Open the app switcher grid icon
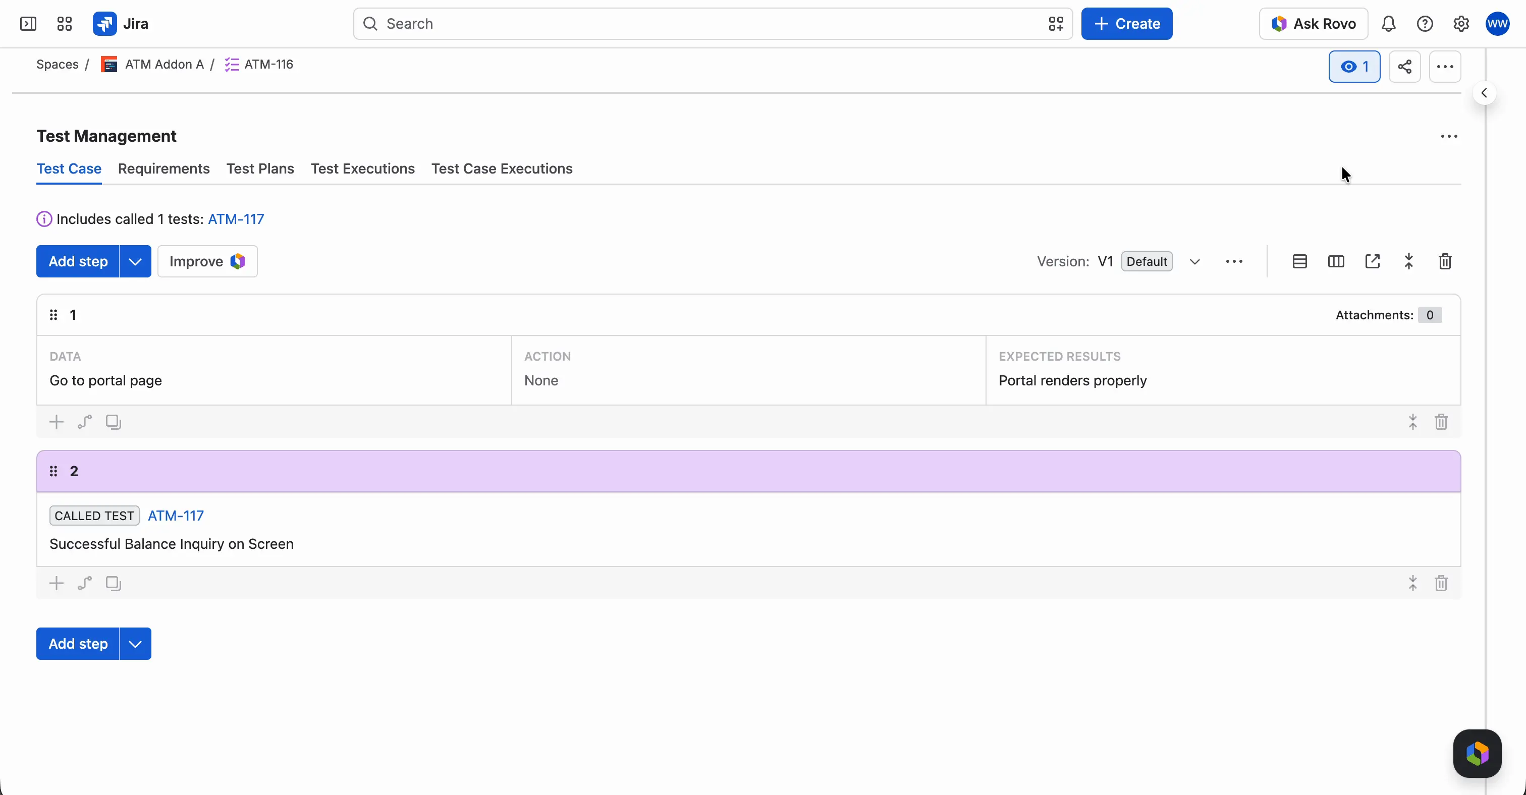The image size is (1526, 795). pyautogui.click(x=64, y=24)
